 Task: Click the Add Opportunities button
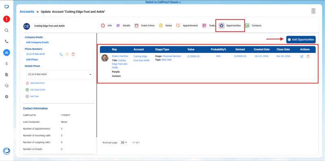[301, 39]
